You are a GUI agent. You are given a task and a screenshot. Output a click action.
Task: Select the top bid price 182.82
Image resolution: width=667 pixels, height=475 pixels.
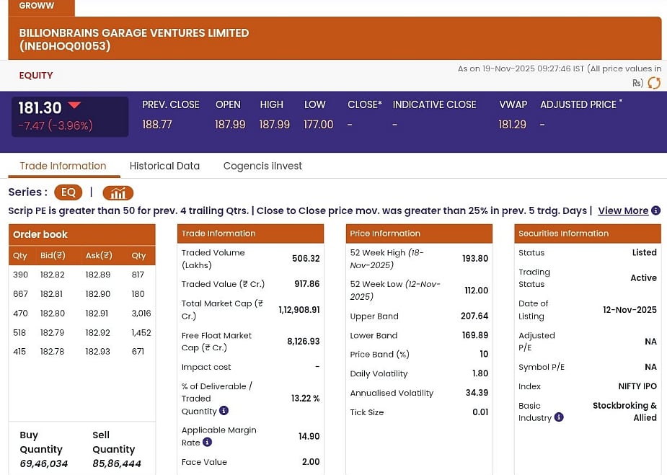[53, 275]
